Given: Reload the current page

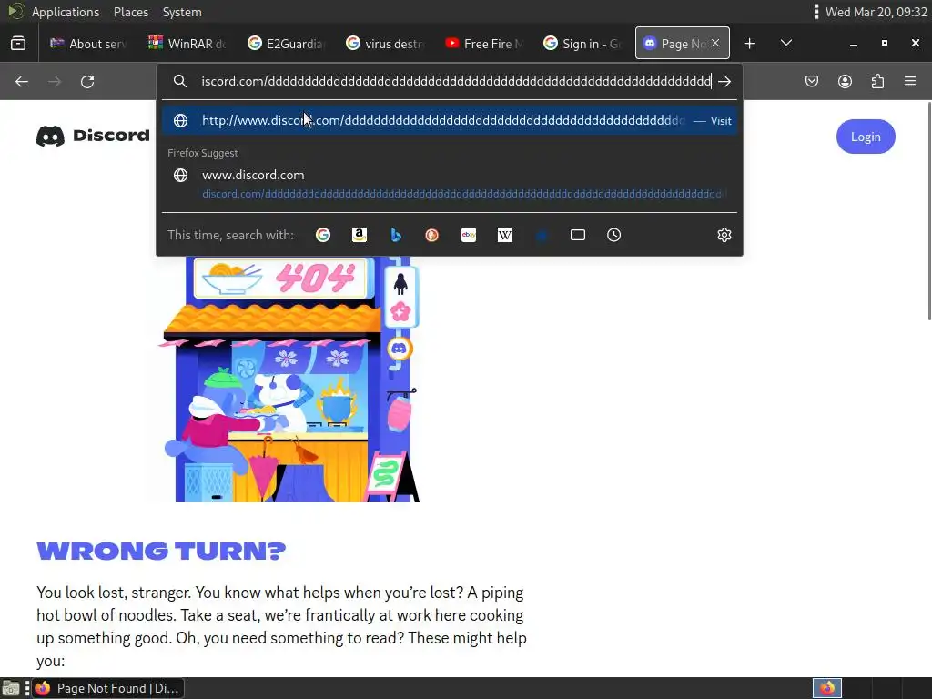Looking at the screenshot, I should click(x=87, y=81).
